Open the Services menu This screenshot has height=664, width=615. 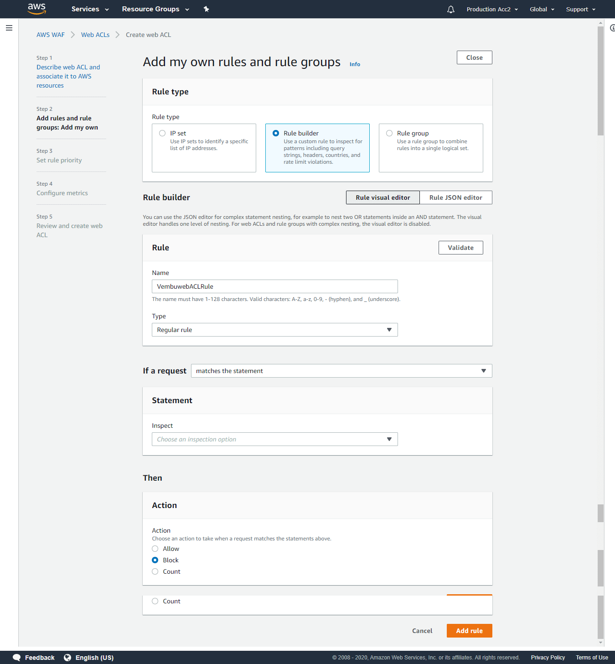click(90, 9)
